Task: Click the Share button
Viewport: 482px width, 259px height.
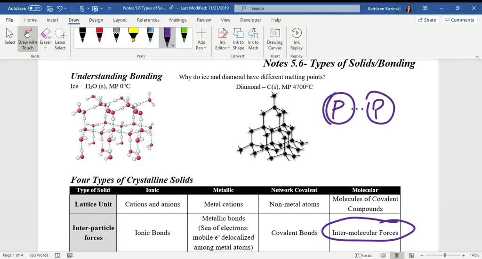Action: (x=427, y=20)
